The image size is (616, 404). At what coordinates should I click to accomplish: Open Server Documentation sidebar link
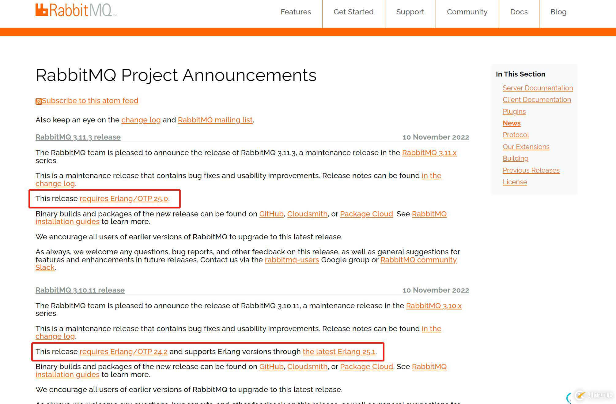[x=538, y=88]
